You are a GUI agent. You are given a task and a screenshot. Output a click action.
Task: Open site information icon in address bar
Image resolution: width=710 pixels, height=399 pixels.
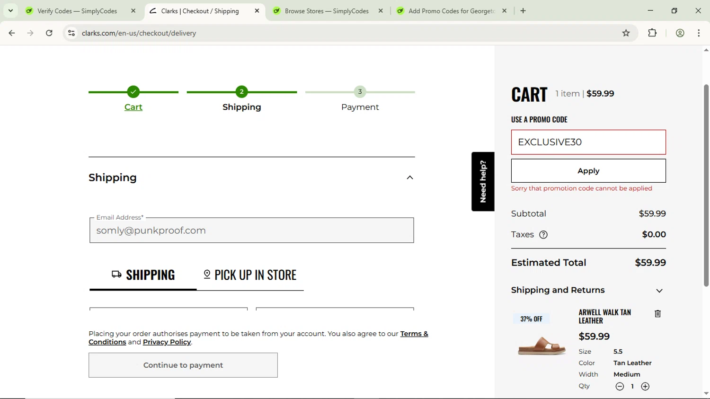coord(71,33)
